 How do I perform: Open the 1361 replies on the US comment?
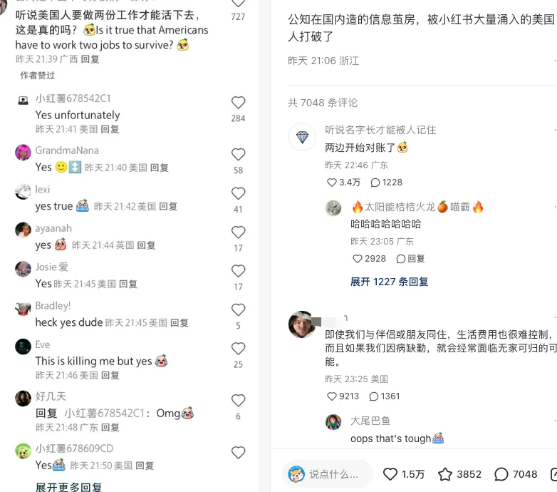[373, 396]
